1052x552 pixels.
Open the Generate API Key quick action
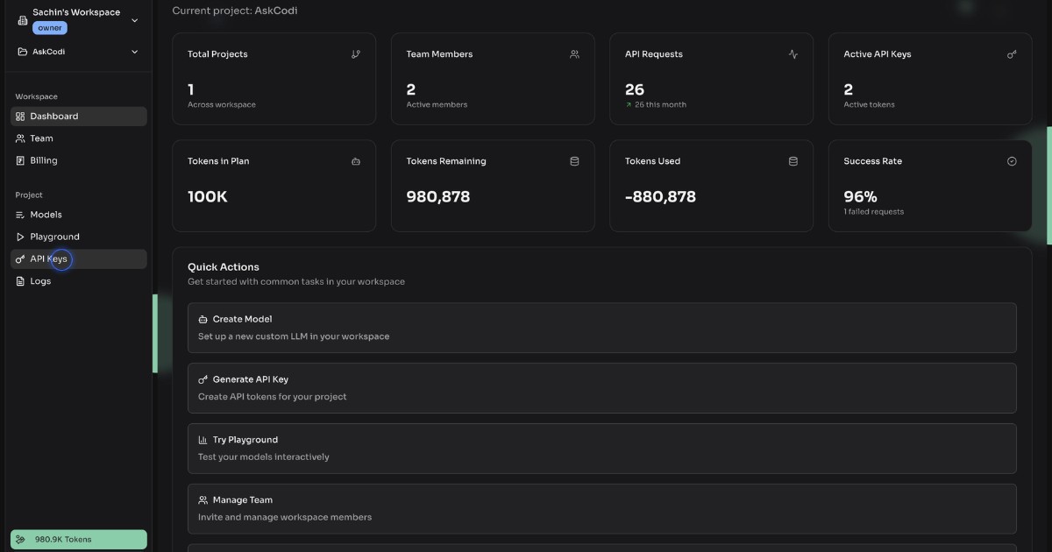pyautogui.click(x=602, y=388)
